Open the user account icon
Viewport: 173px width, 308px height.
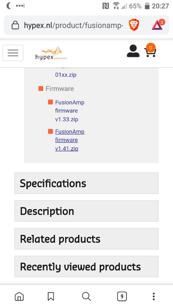[133, 51]
